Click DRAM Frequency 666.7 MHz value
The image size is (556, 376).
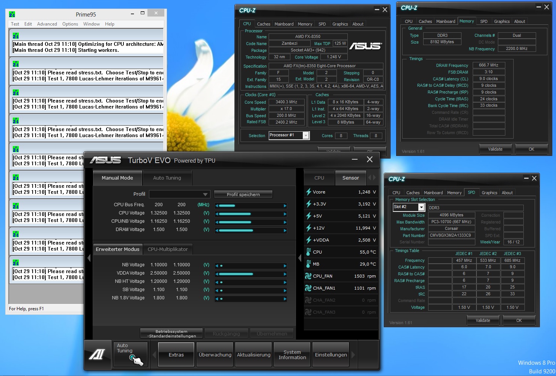[489, 65]
